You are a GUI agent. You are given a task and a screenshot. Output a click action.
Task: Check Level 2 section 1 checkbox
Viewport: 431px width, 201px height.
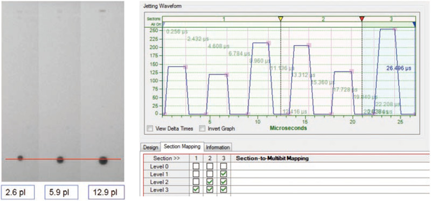click(196, 182)
